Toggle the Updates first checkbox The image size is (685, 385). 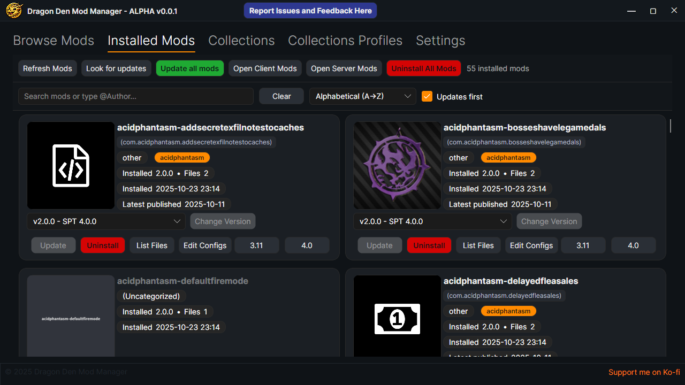pos(427,96)
